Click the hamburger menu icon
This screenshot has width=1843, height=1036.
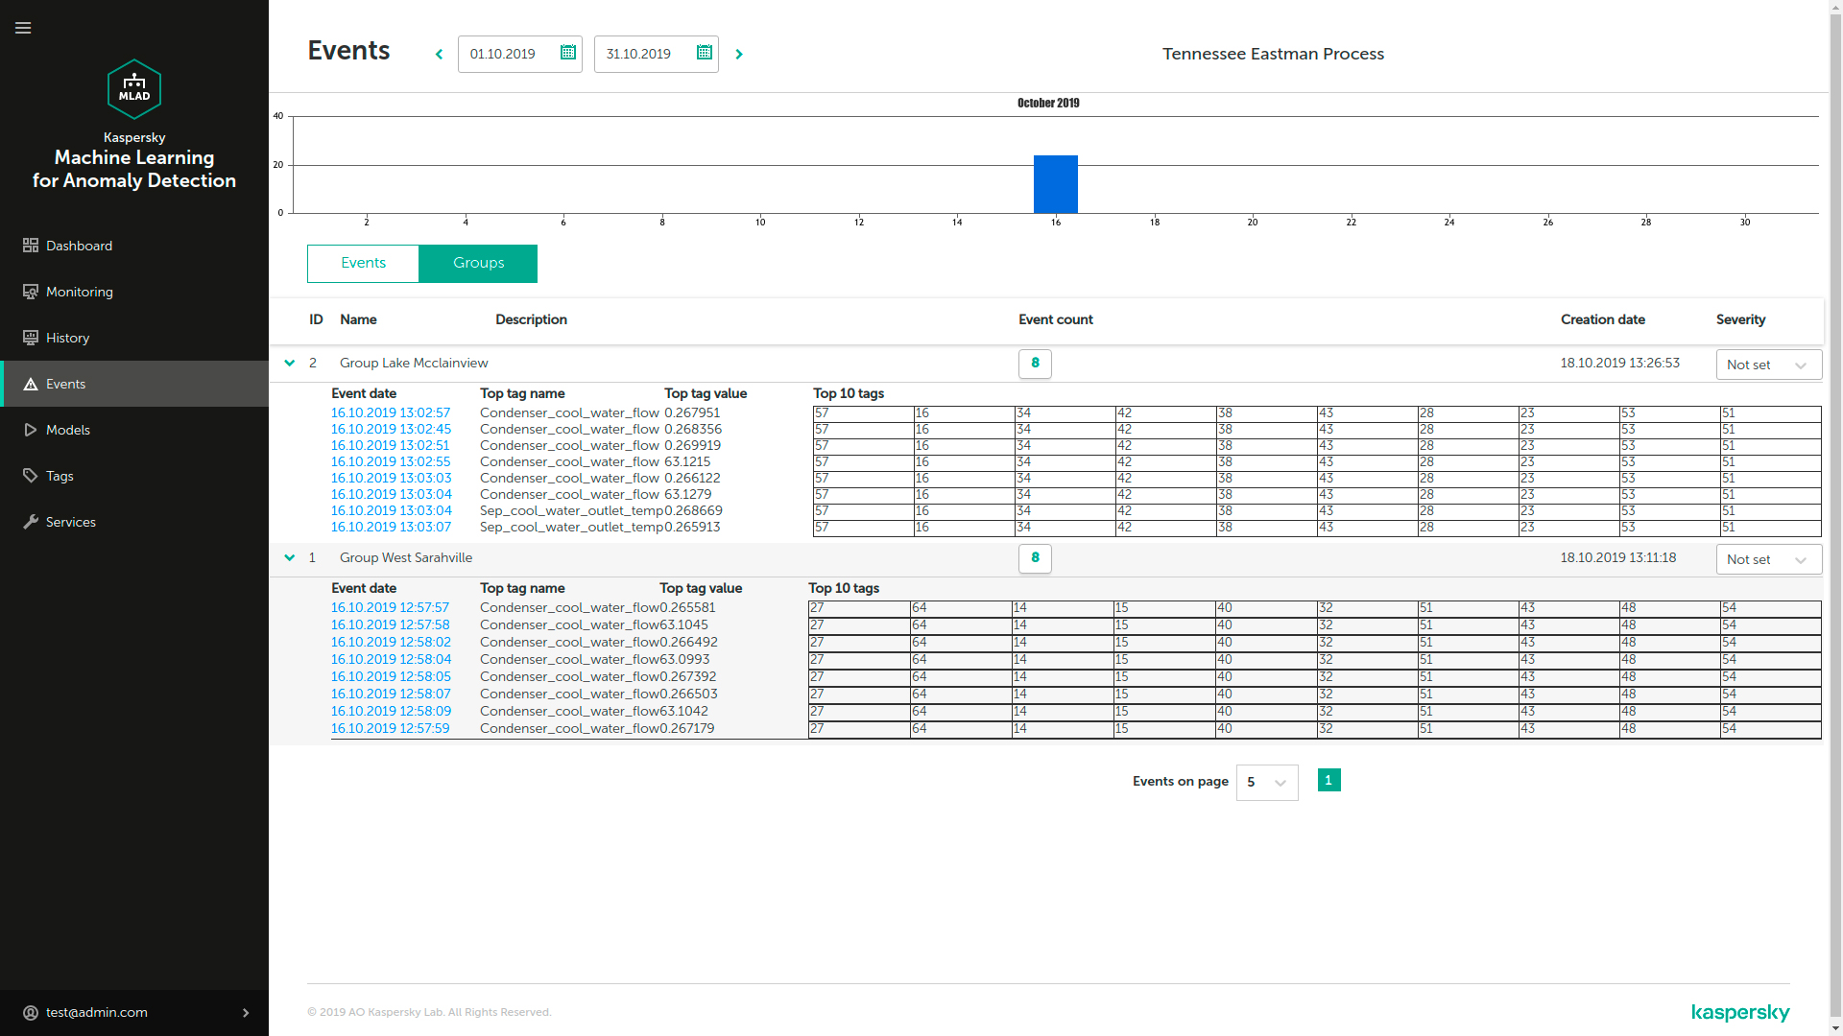coord(23,28)
